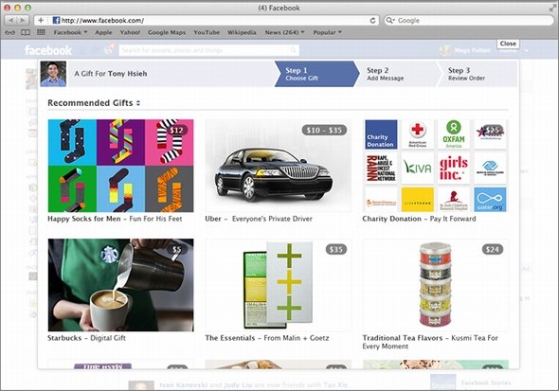Open the Facebook bookmarks folder dropdown
Screen dimensions: 559x391
[70, 32]
